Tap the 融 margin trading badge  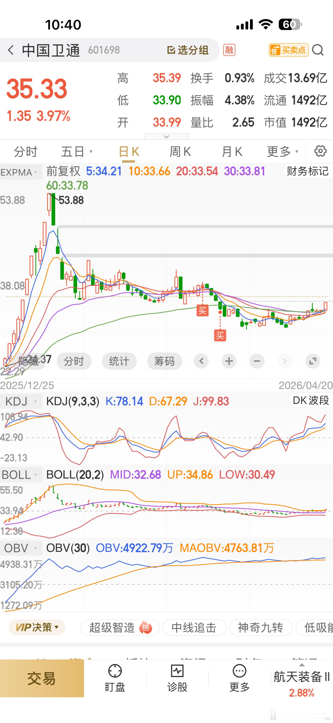tap(229, 50)
